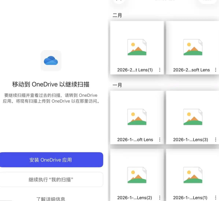Open more options for 2026-1-...Lens(2)

point(160,197)
